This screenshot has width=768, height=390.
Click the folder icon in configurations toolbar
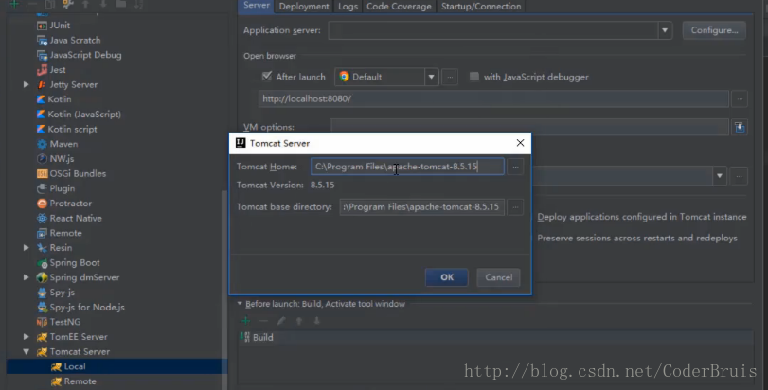tap(121, 4)
